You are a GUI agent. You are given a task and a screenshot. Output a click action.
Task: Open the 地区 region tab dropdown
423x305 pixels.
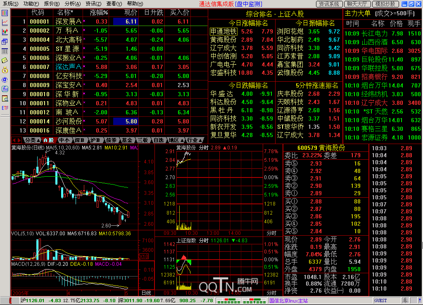[176, 140]
